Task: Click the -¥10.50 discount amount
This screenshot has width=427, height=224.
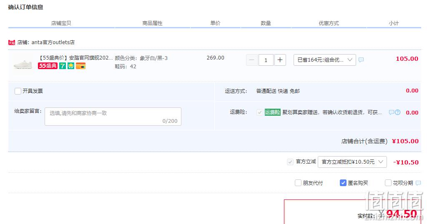Action: [406, 162]
